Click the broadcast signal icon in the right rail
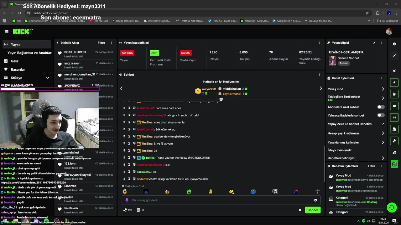The image size is (401, 225). click(x=394, y=117)
